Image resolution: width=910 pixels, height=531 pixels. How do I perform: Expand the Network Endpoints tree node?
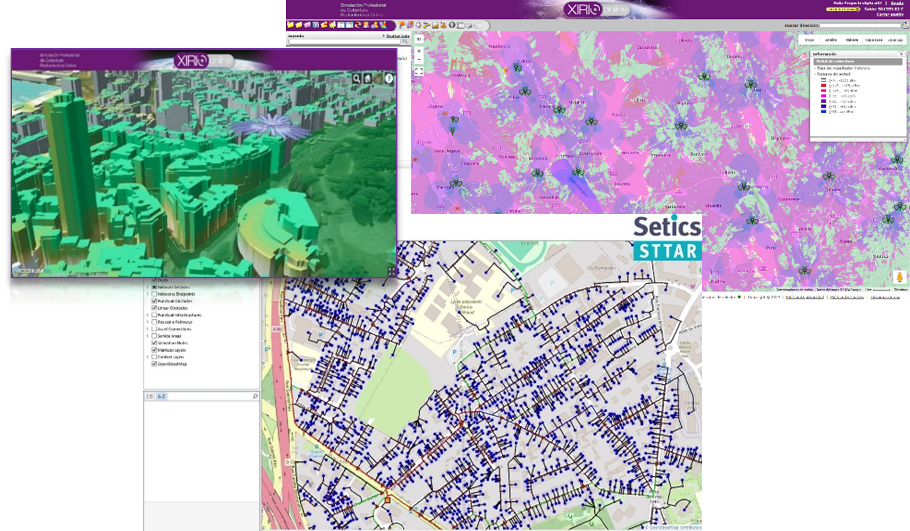click(148, 294)
